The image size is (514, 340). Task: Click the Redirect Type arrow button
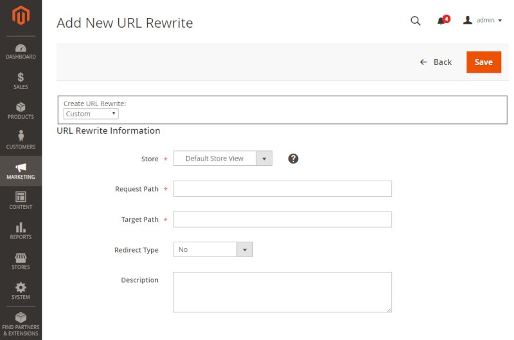(245, 249)
